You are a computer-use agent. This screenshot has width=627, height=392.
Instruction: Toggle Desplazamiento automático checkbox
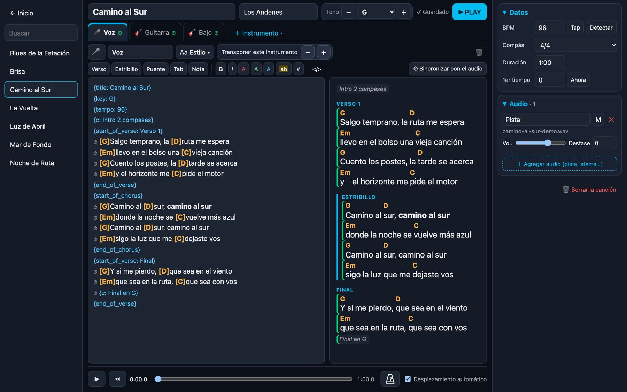tap(408, 379)
